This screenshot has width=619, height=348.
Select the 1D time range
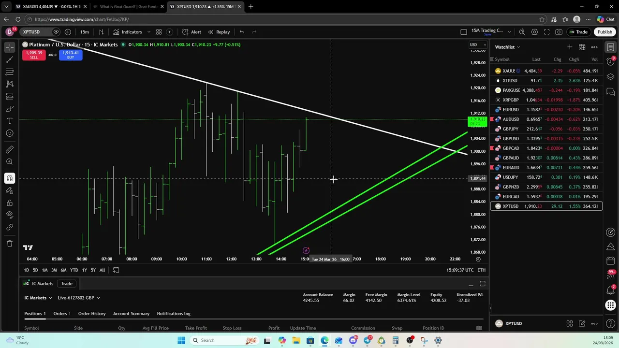click(26, 270)
